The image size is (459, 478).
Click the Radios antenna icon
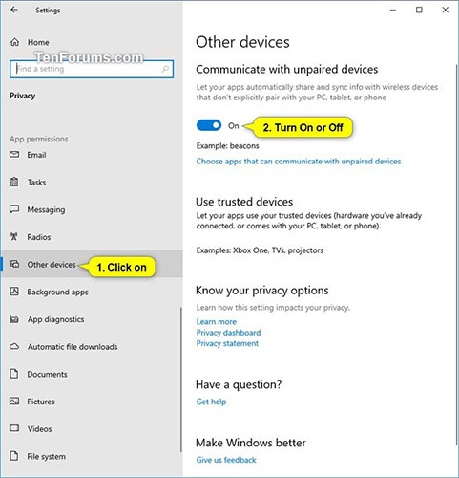coord(14,236)
